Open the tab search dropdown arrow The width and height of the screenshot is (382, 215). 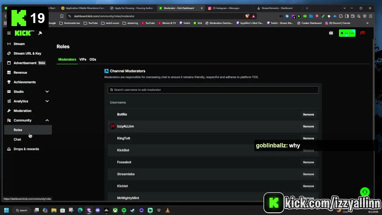pyautogui.click(x=344, y=8)
